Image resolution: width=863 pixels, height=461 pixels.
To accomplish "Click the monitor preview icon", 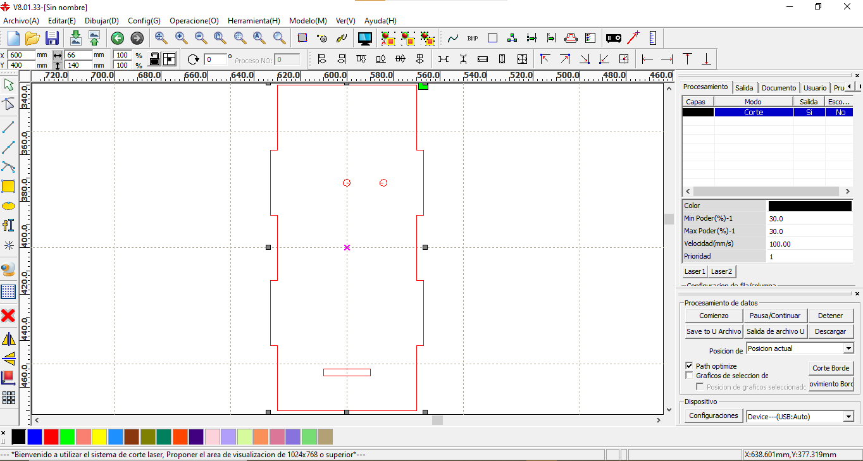I will click(x=365, y=39).
